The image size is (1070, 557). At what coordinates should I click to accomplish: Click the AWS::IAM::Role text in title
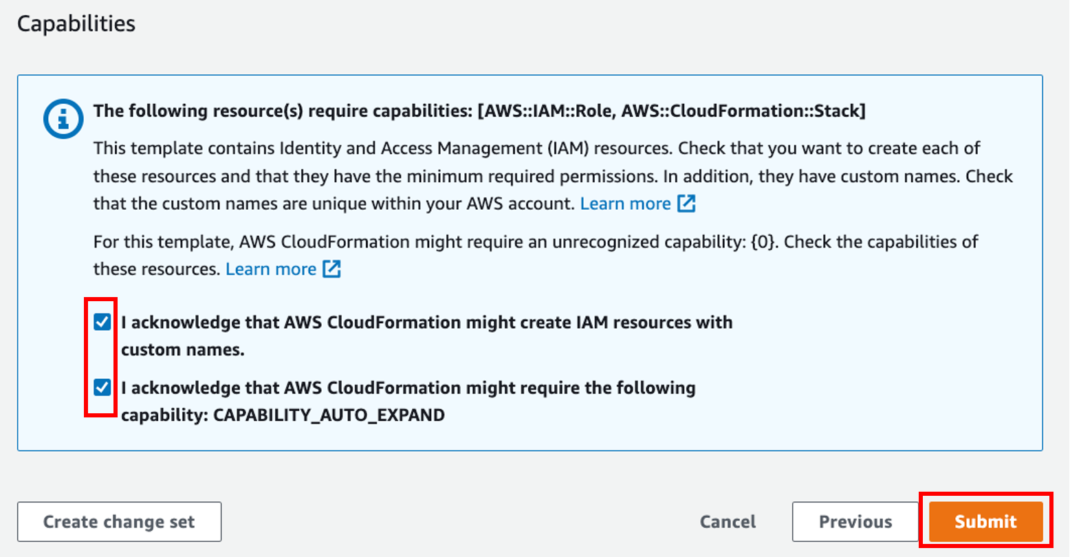pos(546,111)
